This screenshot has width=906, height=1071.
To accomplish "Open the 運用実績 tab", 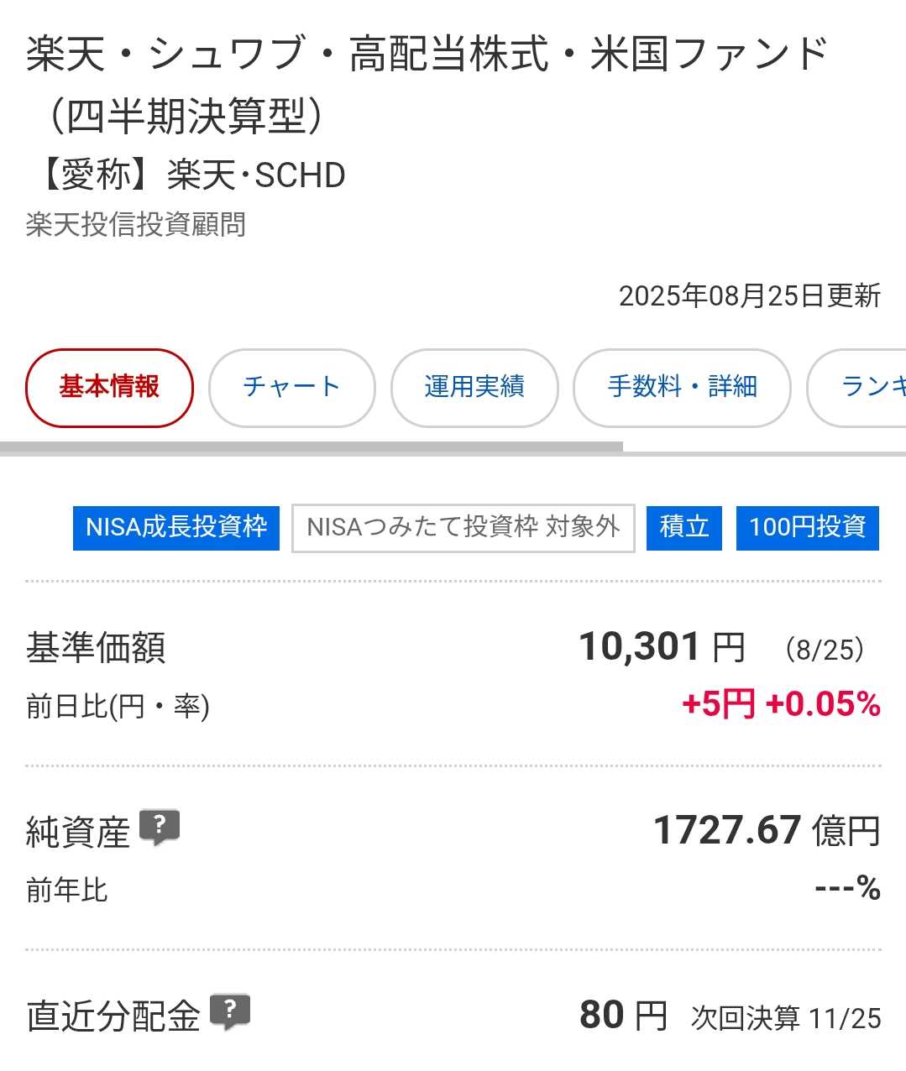I will pos(474,387).
